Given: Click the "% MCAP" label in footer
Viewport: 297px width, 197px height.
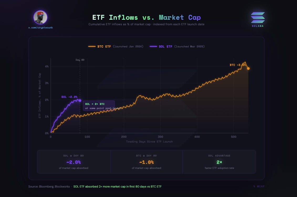Looking at the screenshot, I should click(259, 186).
